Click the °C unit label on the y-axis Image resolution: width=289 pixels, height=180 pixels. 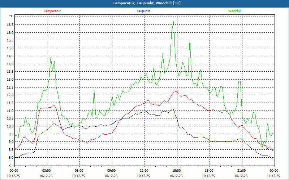point(12,16)
